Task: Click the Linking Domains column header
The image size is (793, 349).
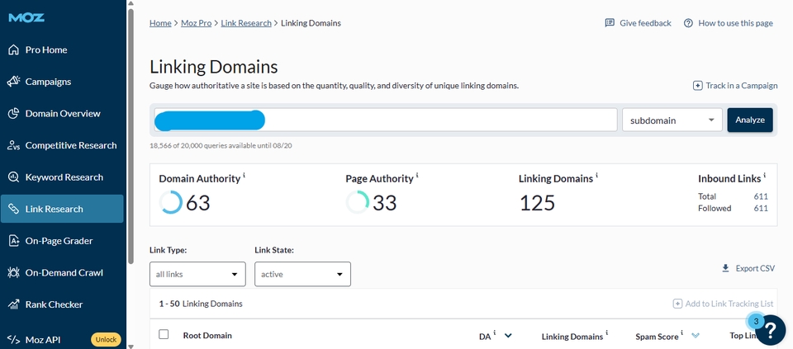Action: [x=572, y=337]
